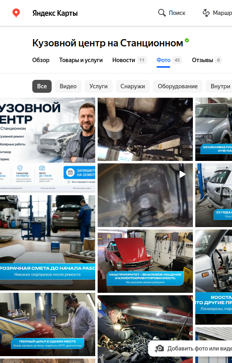This screenshot has width=232, height=363.
Task: Filter photos by Видео
Action: [68, 86]
